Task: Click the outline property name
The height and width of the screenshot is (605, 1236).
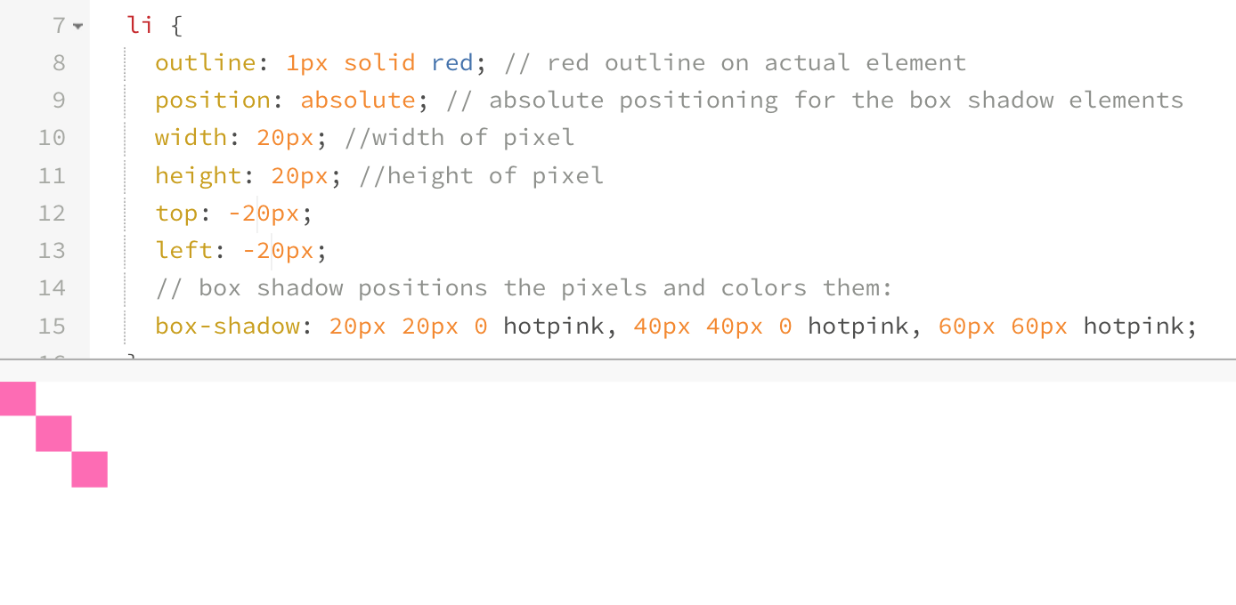Action: [x=205, y=63]
